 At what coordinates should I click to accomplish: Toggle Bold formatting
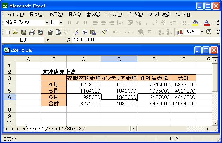point(69,23)
